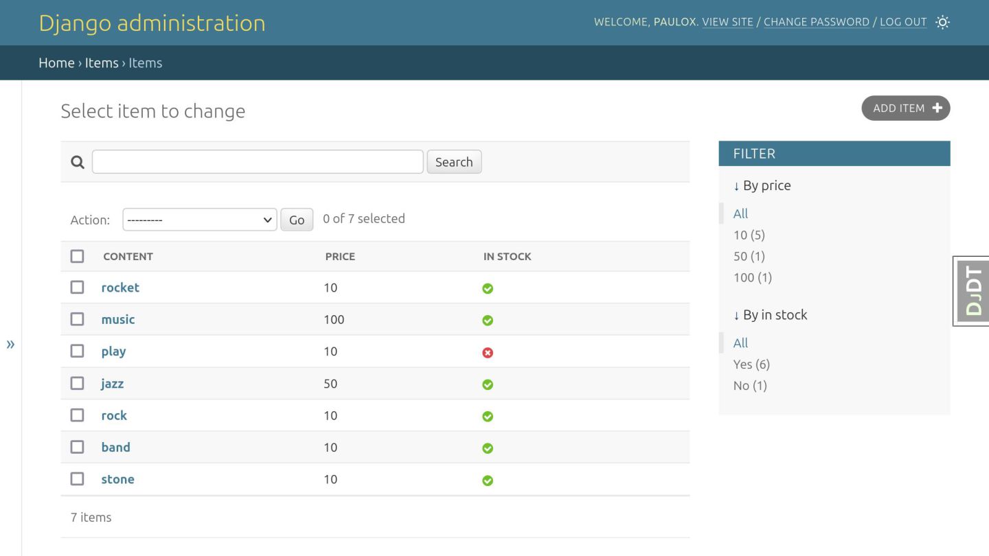Collapse the By in stock filter section
This screenshot has height=556, width=989.
pos(770,315)
